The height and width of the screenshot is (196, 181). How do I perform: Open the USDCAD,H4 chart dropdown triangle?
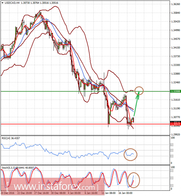[2, 3]
